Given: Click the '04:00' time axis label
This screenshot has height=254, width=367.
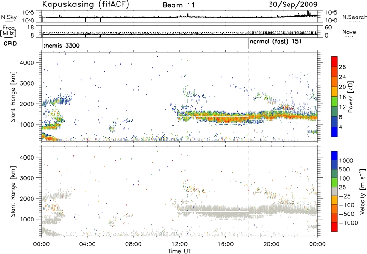Looking at the screenshot, I should coord(88,244).
